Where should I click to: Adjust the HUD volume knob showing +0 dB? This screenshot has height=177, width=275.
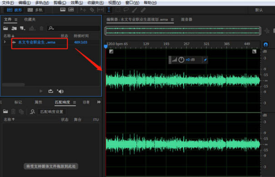click(x=182, y=60)
